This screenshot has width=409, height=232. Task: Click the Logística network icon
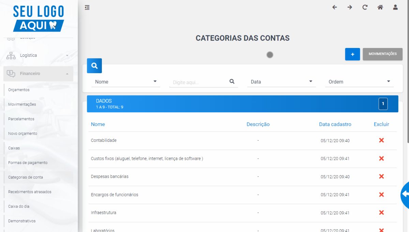coord(11,55)
